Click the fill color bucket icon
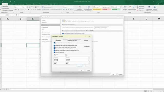Viewport: 164px width, 92px height. click(26, 10)
